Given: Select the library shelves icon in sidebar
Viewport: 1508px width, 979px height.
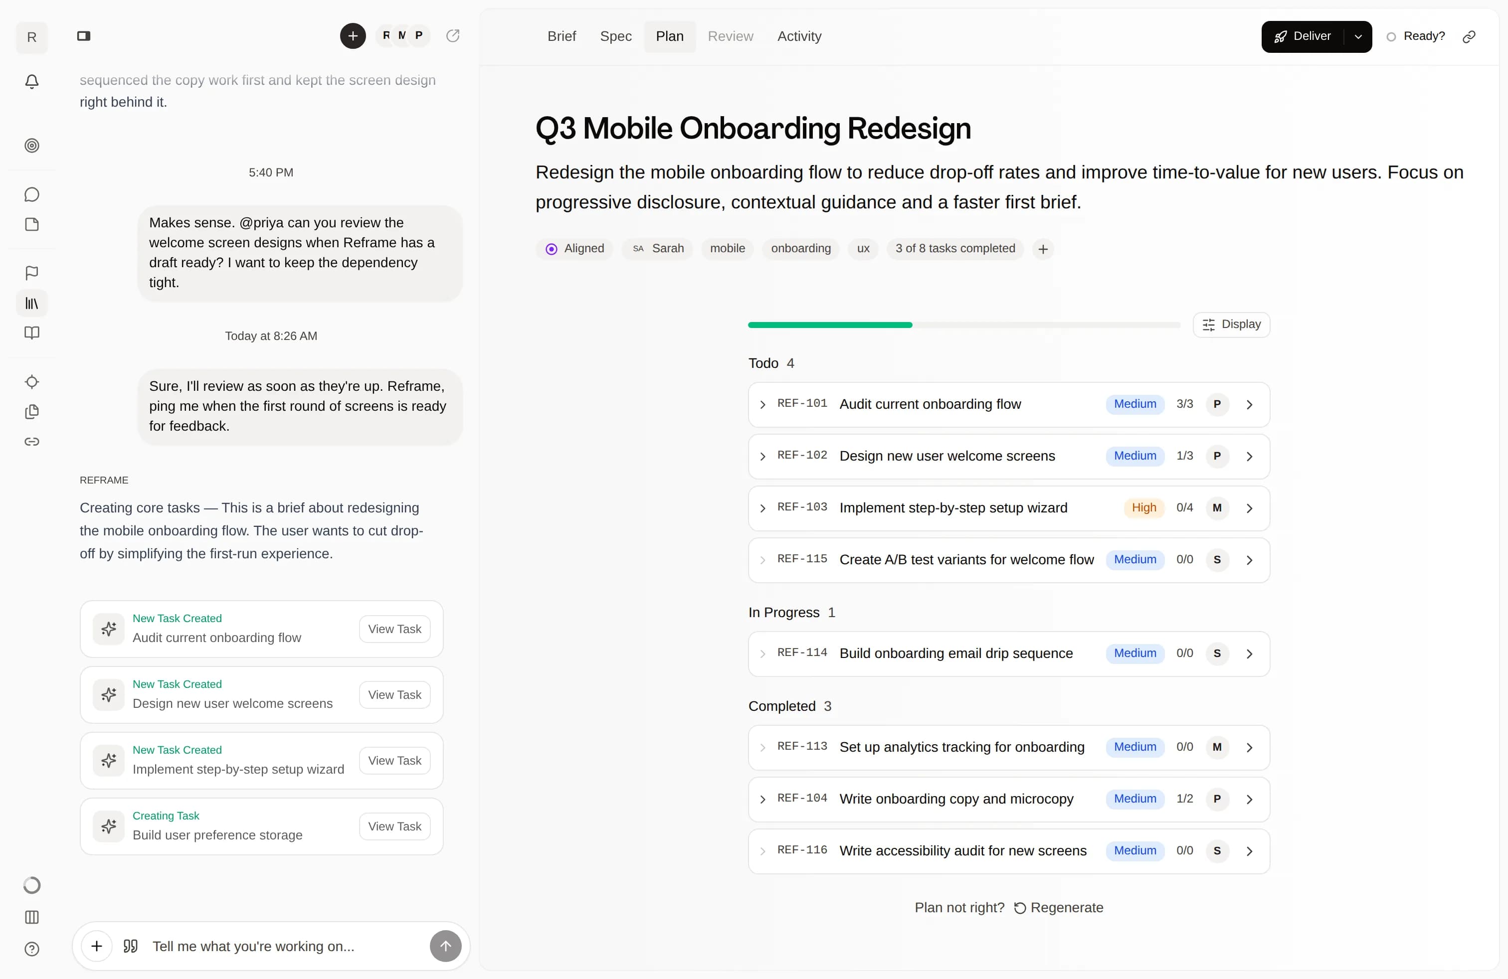Looking at the screenshot, I should click(32, 304).
